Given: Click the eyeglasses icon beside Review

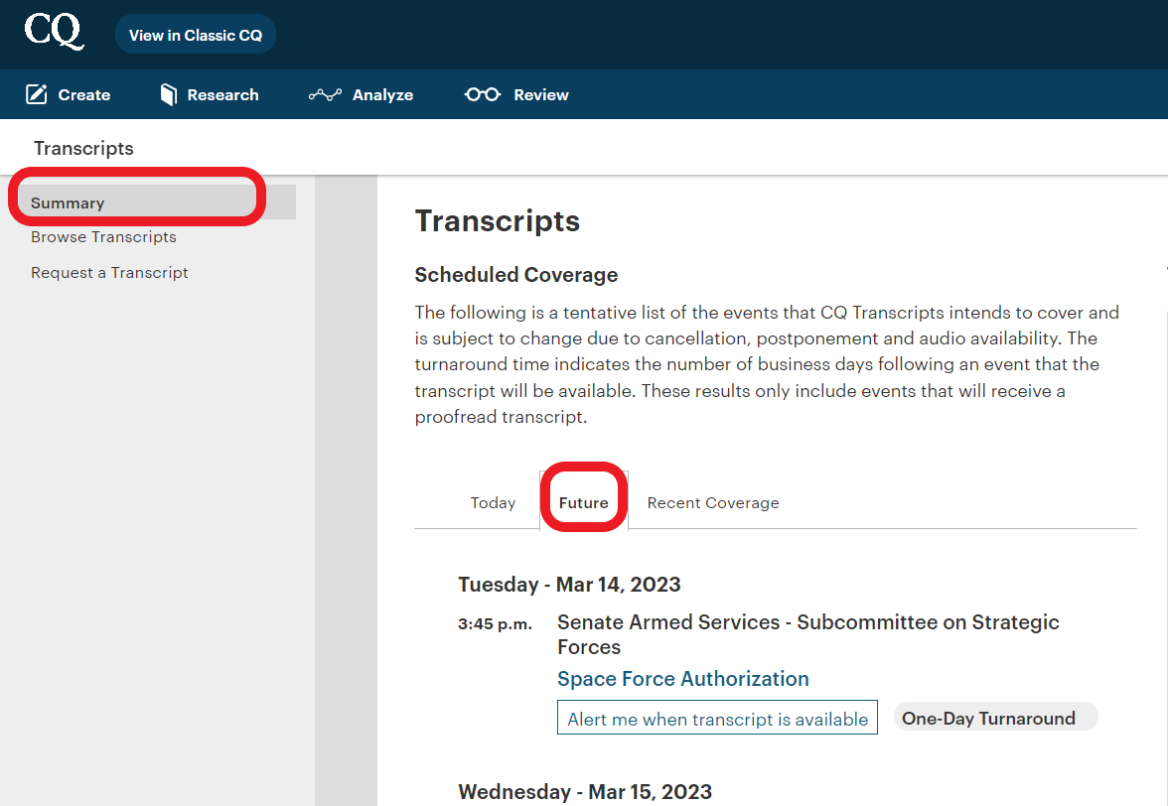Looking at the screenshot, I should pyautogui.click(x=483, y=94).
